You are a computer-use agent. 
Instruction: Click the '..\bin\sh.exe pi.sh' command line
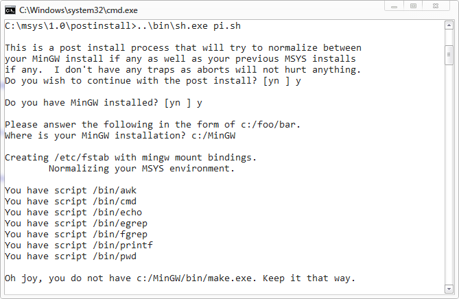click(123, 26)
